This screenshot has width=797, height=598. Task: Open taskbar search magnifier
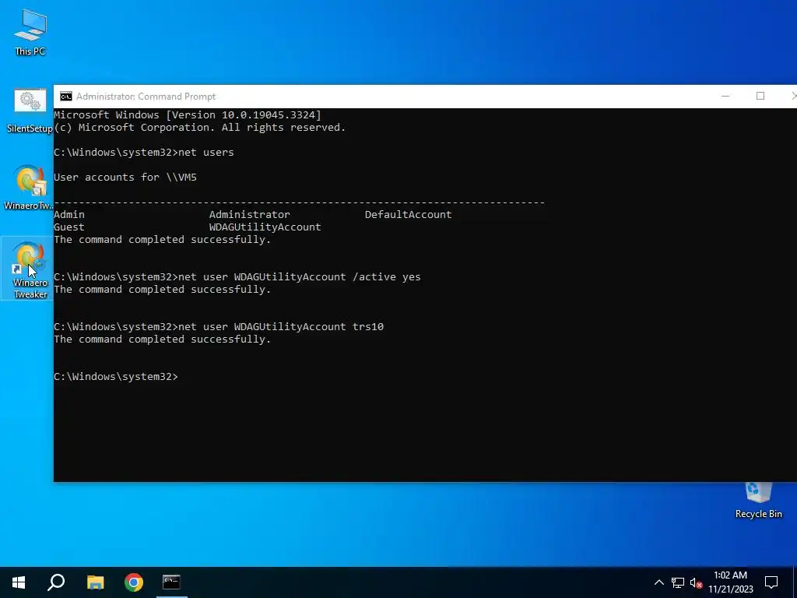click(56, 582)
